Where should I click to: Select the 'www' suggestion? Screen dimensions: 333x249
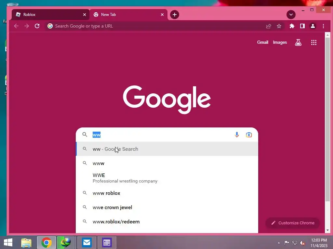point(167,163)
